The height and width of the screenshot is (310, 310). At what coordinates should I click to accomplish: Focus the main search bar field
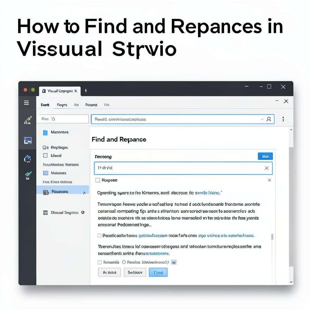pyautogui.click(x=183, y=119)
